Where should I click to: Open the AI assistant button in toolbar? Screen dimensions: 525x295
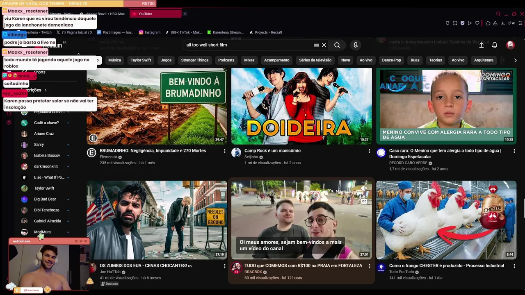[511, 23]
